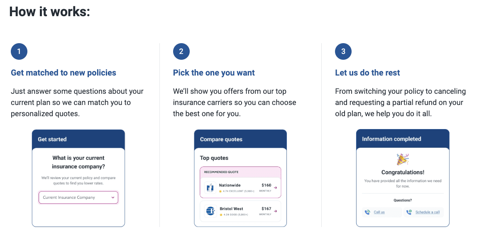The width and height of the screenshot is (489, 244).
Task: Click the phone icon next to Call us
Action: [367, 212]
